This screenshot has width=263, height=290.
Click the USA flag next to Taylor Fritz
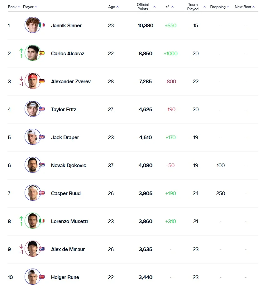(42, 109)
